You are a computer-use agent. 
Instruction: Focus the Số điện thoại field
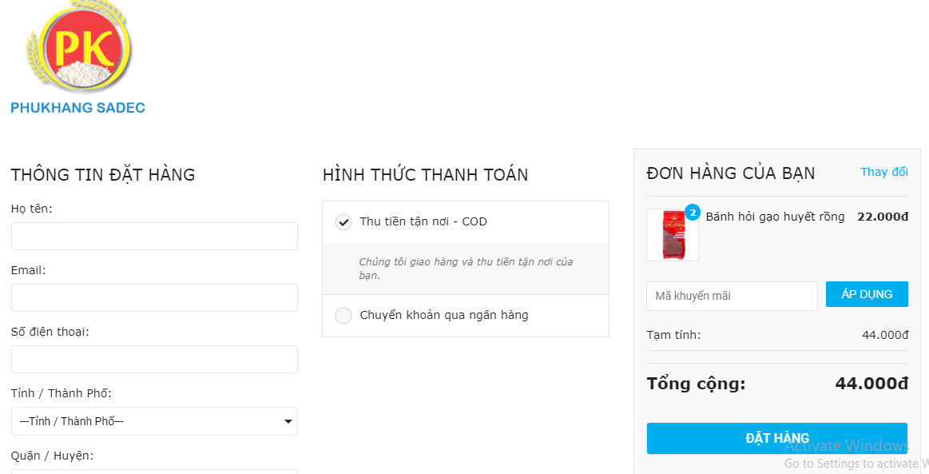tap(154, 360)
